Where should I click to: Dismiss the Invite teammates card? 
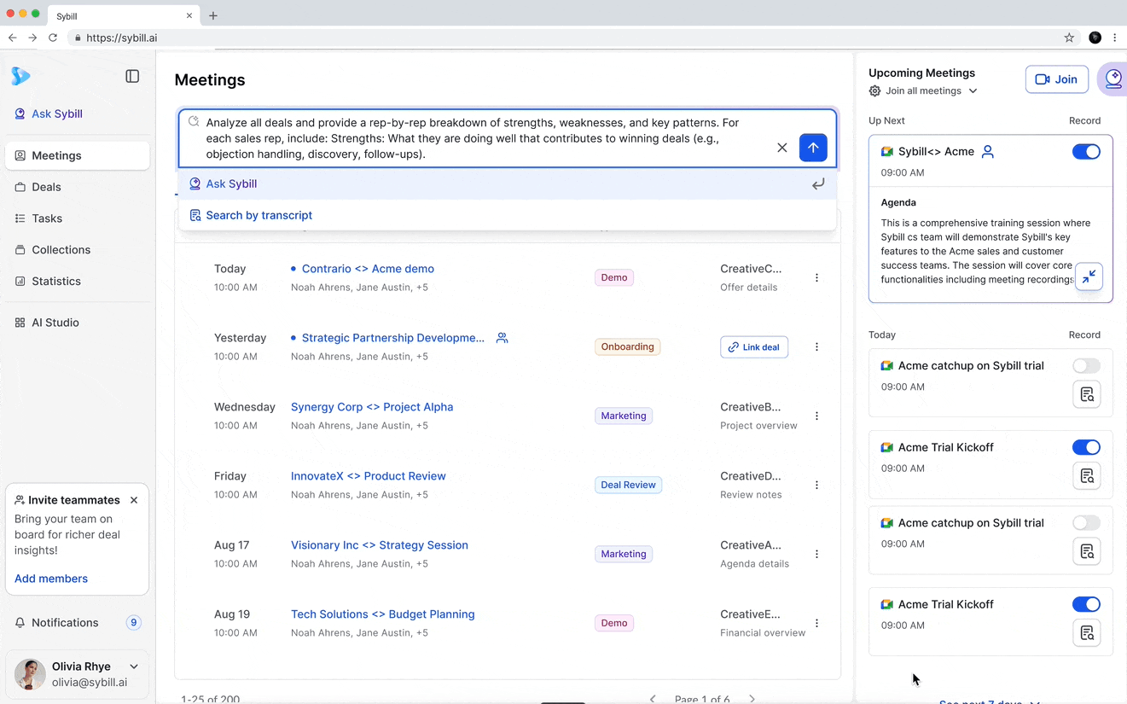(134, 500)
